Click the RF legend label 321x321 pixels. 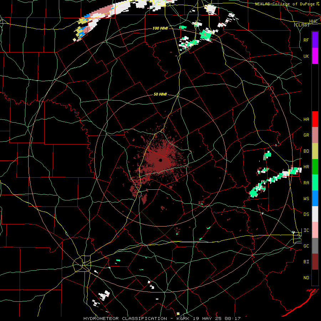[x=306, y=40]
